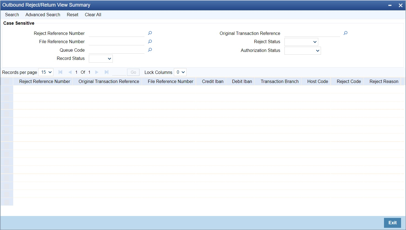Sort by File Reference Number column header

pos(171,81)
